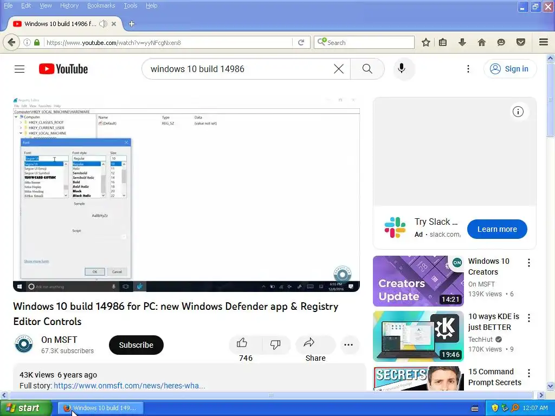The image size is (555, 416).
Task: Go to YouTube home via the logo
Action: pos(63,69)
